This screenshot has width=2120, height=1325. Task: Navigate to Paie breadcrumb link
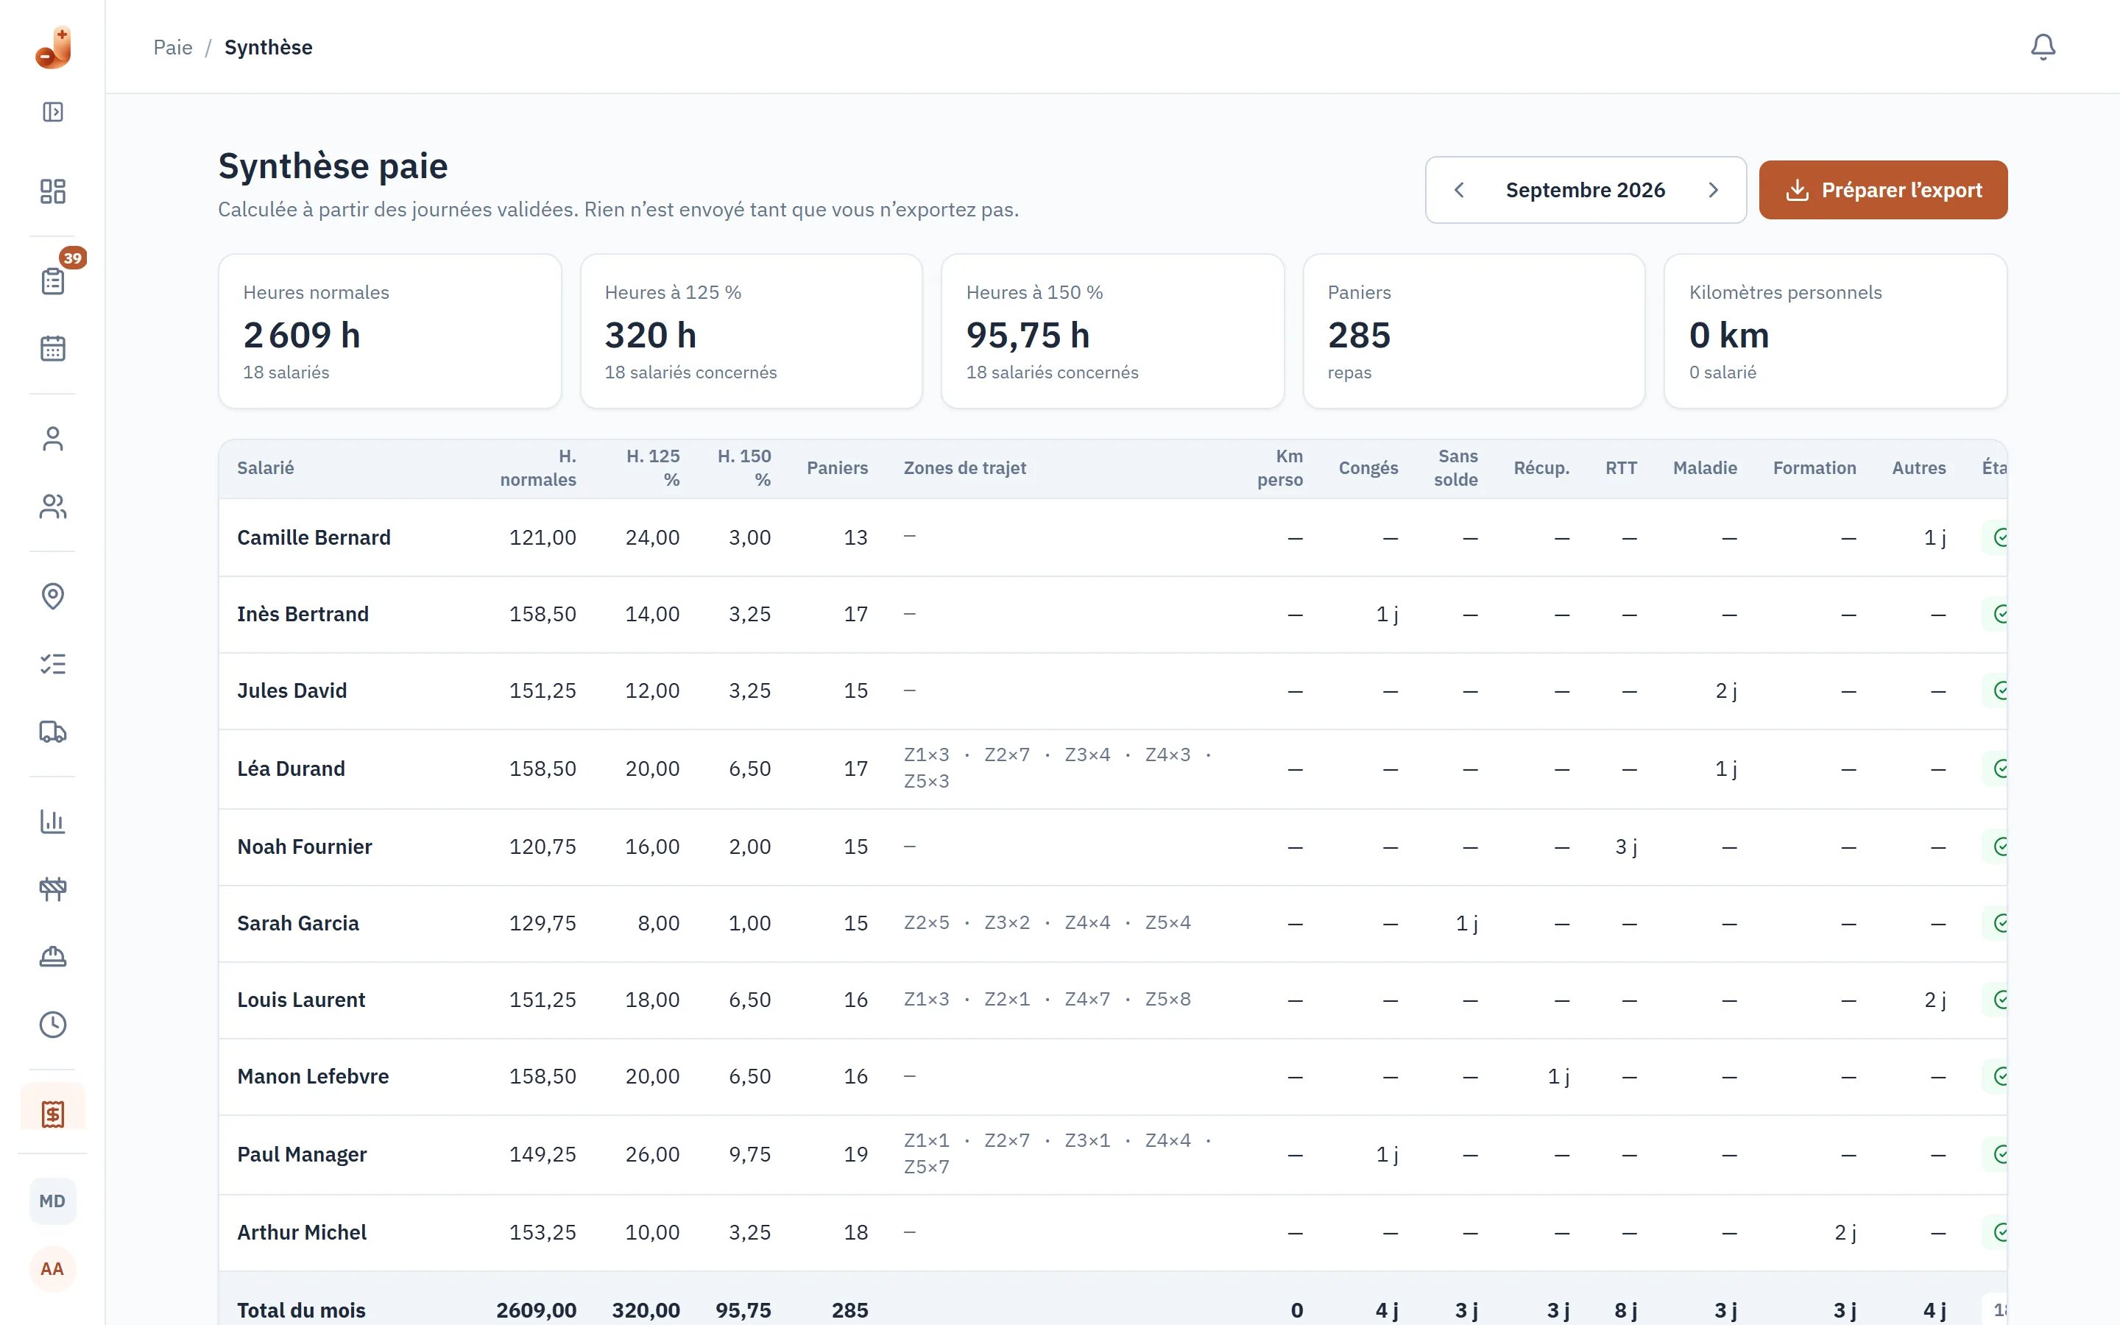(x=172, y=47)
